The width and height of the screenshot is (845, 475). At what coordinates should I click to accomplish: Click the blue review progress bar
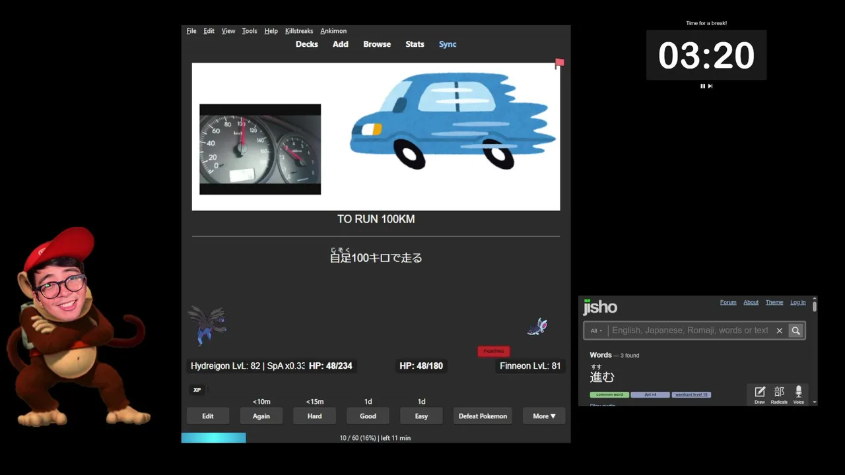[213, 437]
